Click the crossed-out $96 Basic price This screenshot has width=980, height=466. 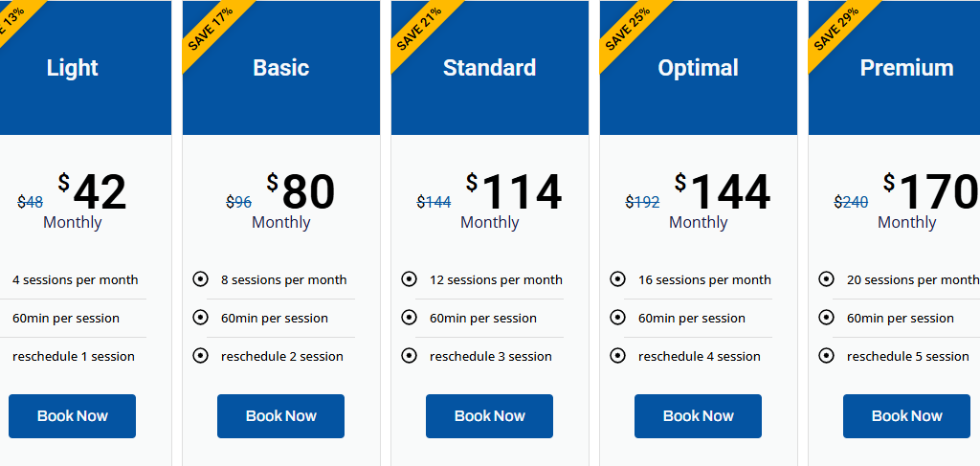coord(238,202)
